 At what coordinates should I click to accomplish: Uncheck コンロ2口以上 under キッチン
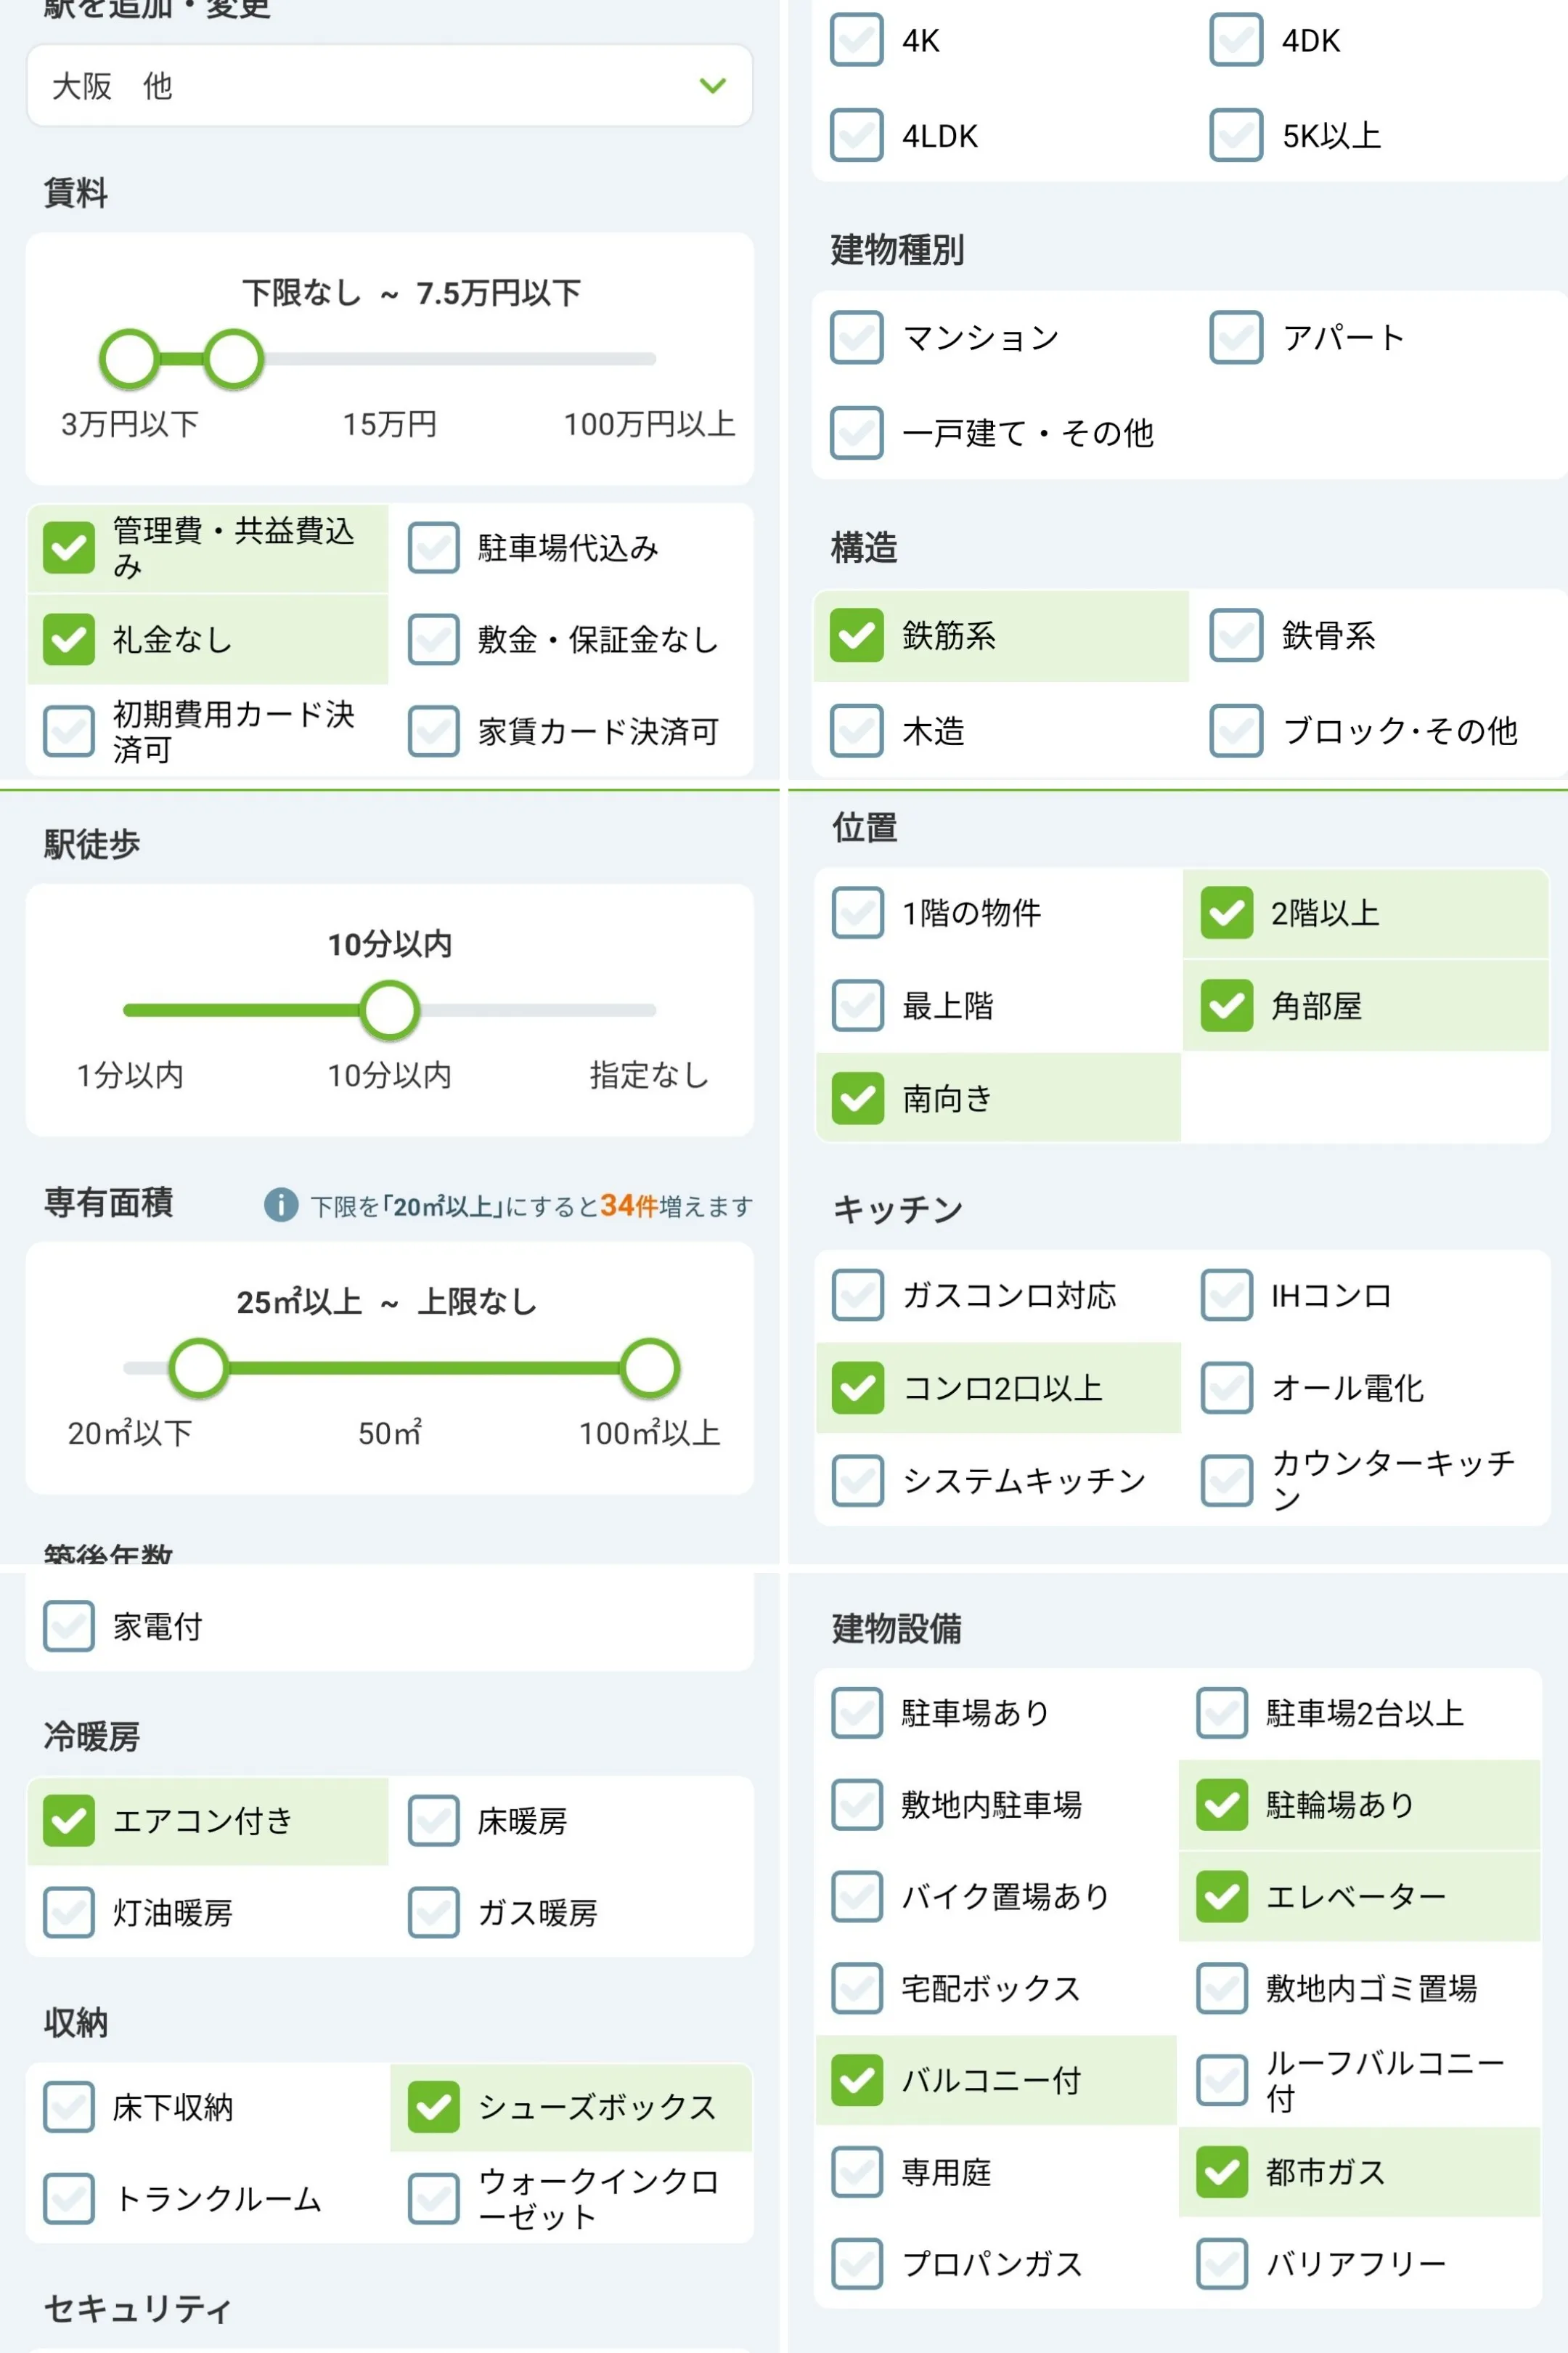pyautogui.click(x=857, y=1388)
